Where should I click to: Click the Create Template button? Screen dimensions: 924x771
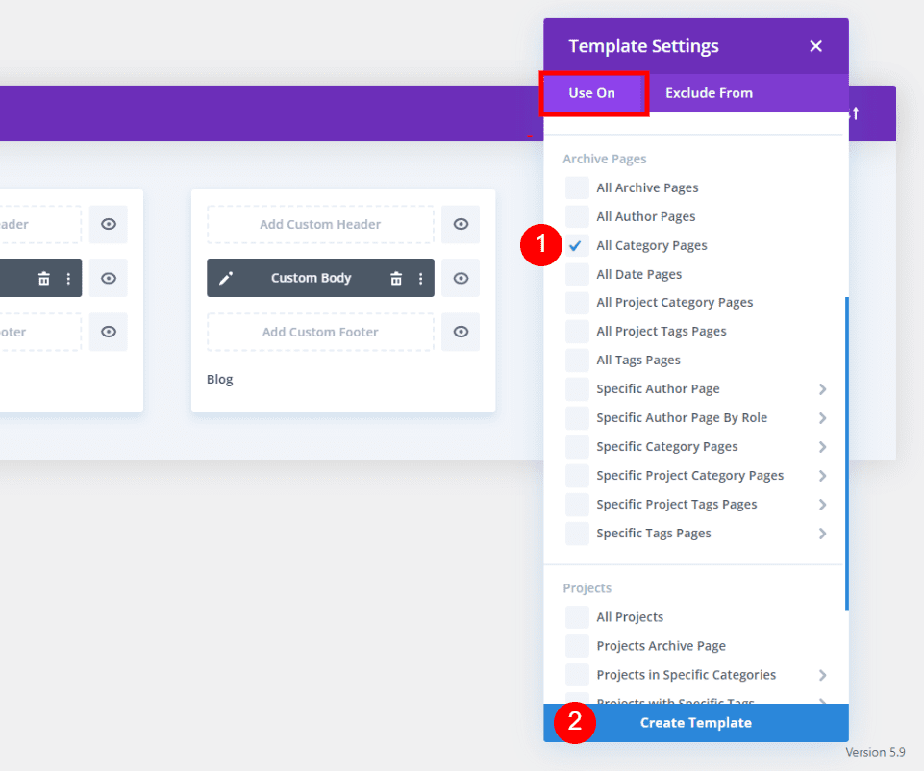click(x=695, y=722)
